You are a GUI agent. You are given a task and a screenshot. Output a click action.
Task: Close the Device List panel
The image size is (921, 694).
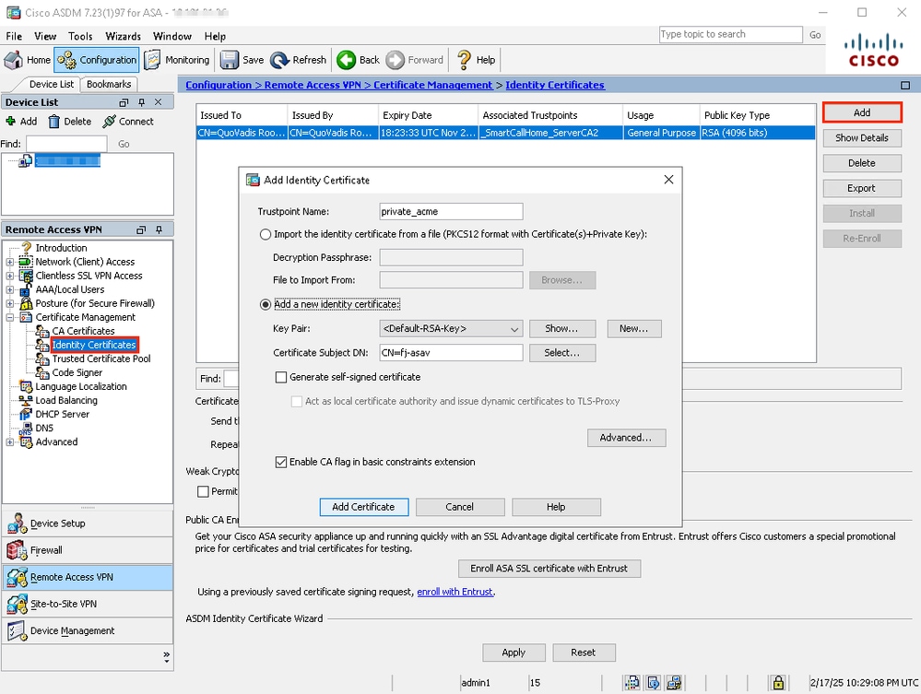158,102
